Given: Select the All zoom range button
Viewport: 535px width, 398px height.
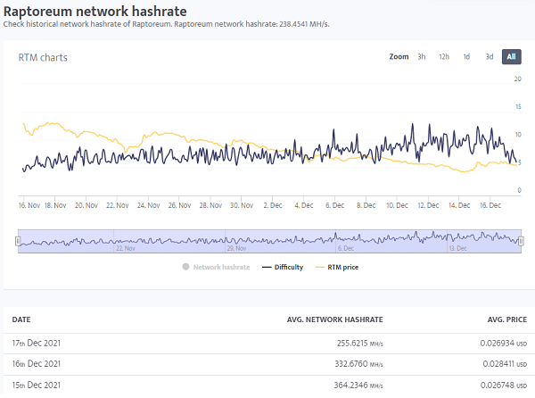Looking at the screenshot, I should pyautogui.click(x=512, y=56).
